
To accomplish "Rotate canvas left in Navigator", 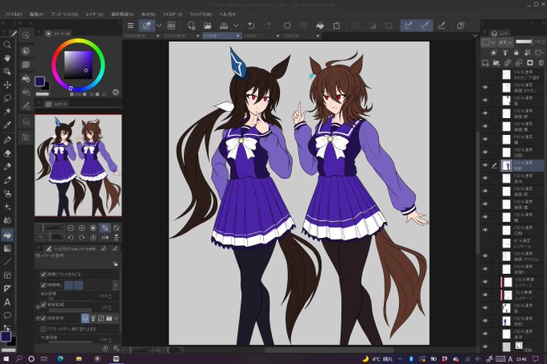I will point(71,238).
